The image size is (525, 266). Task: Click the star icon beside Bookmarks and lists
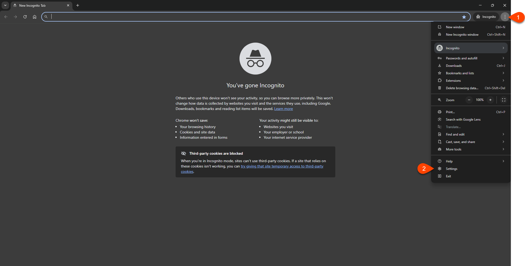440,73
